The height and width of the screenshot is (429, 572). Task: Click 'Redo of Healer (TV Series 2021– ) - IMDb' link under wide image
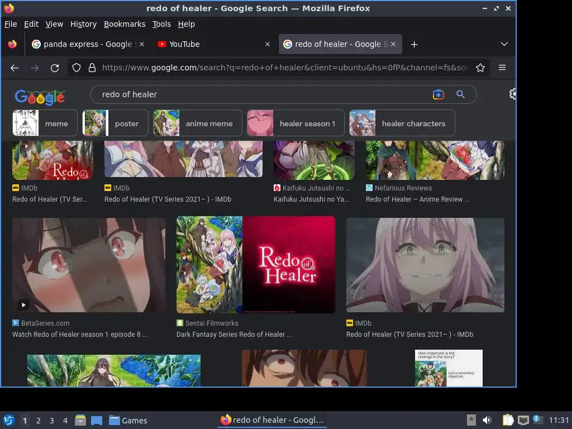168,199
